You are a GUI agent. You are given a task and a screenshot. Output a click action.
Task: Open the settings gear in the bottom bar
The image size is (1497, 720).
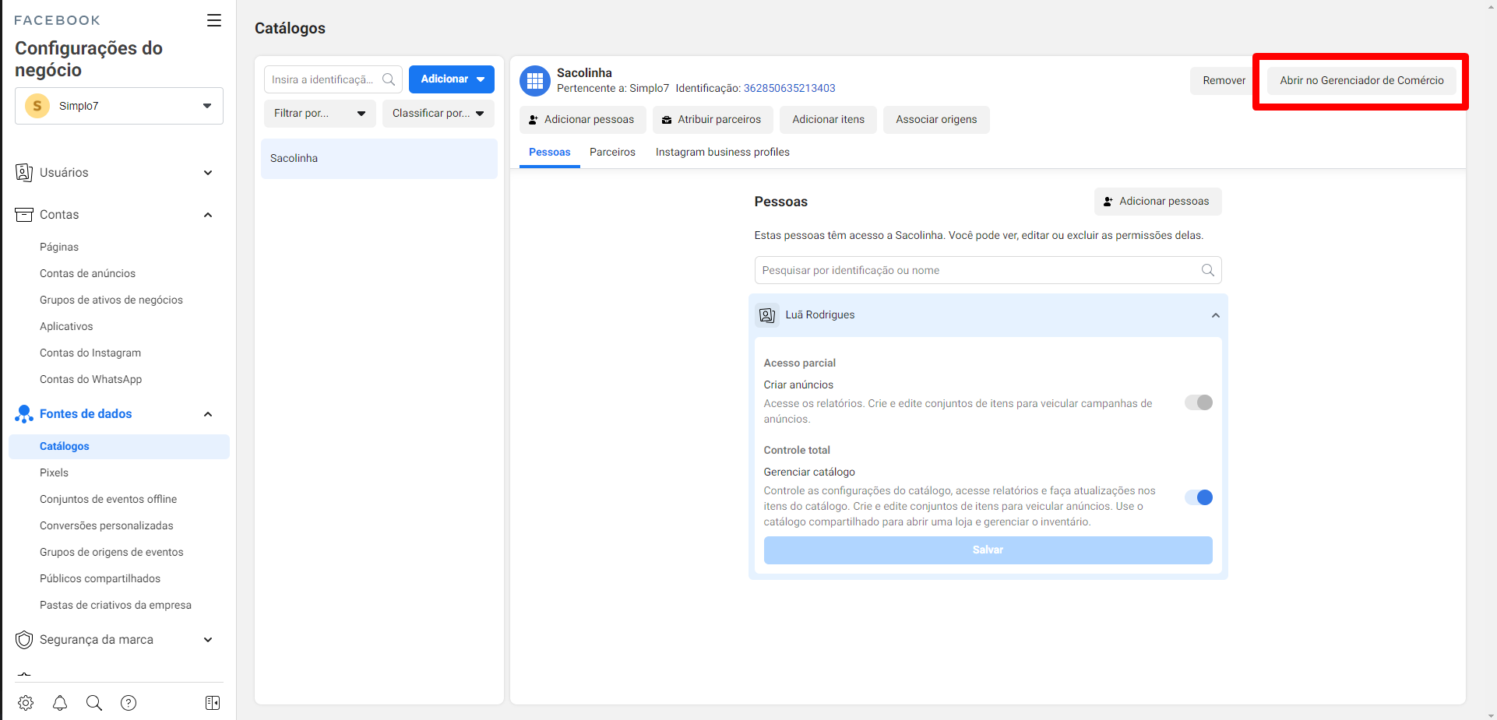coord(26,703)
